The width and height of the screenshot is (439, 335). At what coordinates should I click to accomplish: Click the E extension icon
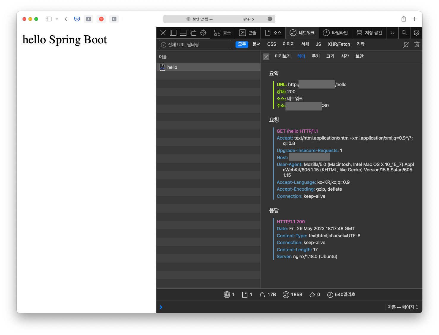tap(114, 19)
